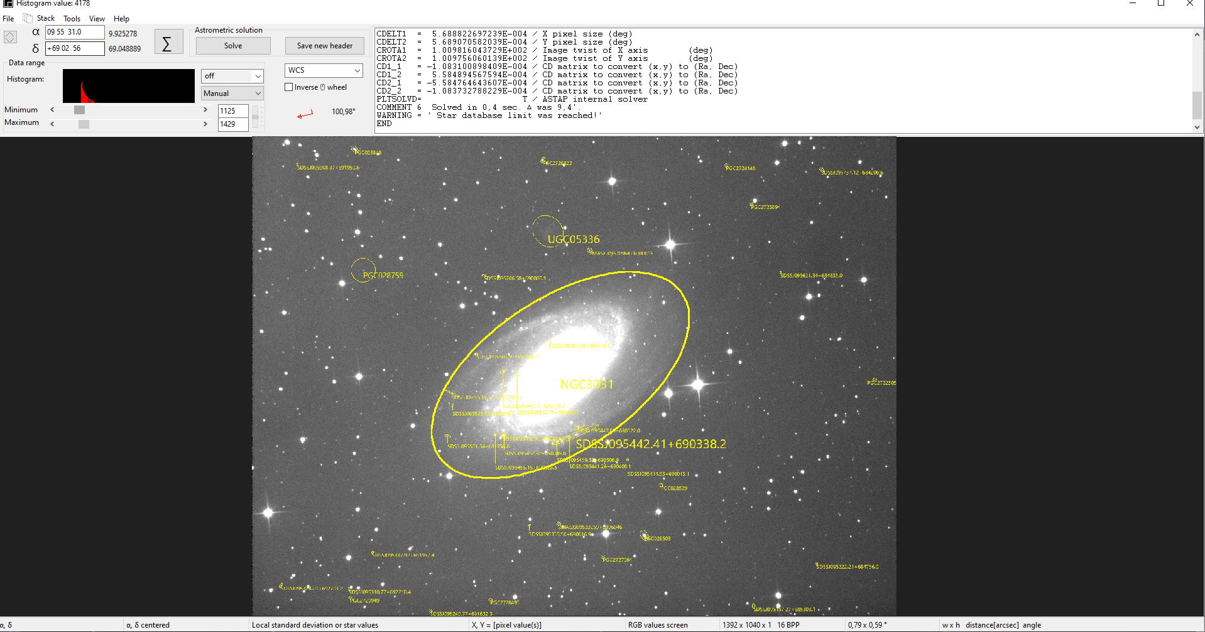Click the up/down spinner beside alpha

10,37
